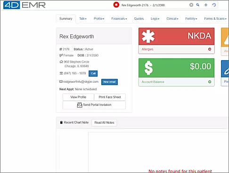
Task: Click the red alert asterisk icon beside search
Action: coord(116,5)
